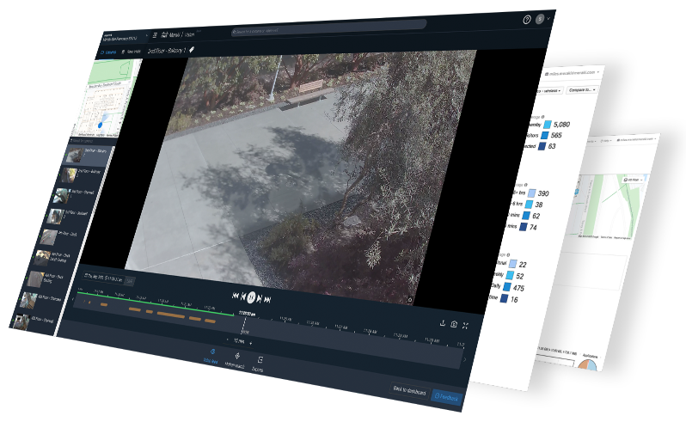
Task: Open the 4th Floor dropdown on rear map window
Action: point(634,180)
